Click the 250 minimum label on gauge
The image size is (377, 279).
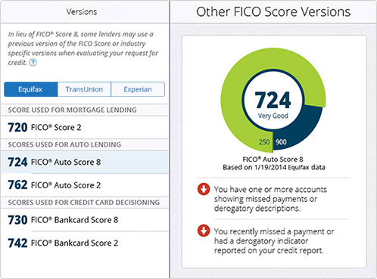point(264,142)
